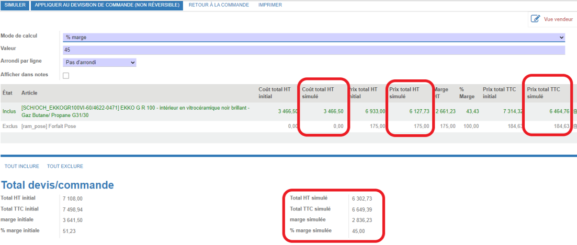Click Total HT initial value 7 108,00

click(73, 199)
